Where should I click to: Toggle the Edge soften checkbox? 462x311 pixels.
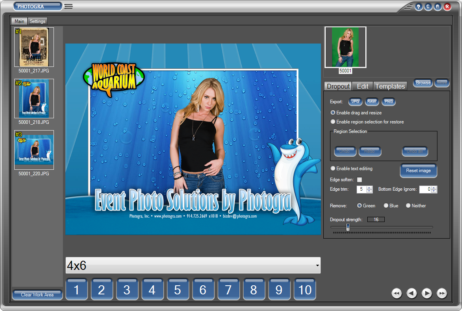[359, 180]
